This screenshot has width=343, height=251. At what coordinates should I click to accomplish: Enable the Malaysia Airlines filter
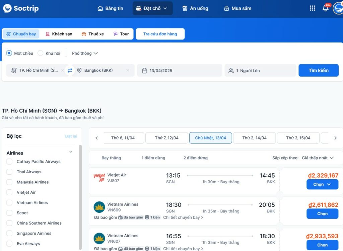point(9,182)
